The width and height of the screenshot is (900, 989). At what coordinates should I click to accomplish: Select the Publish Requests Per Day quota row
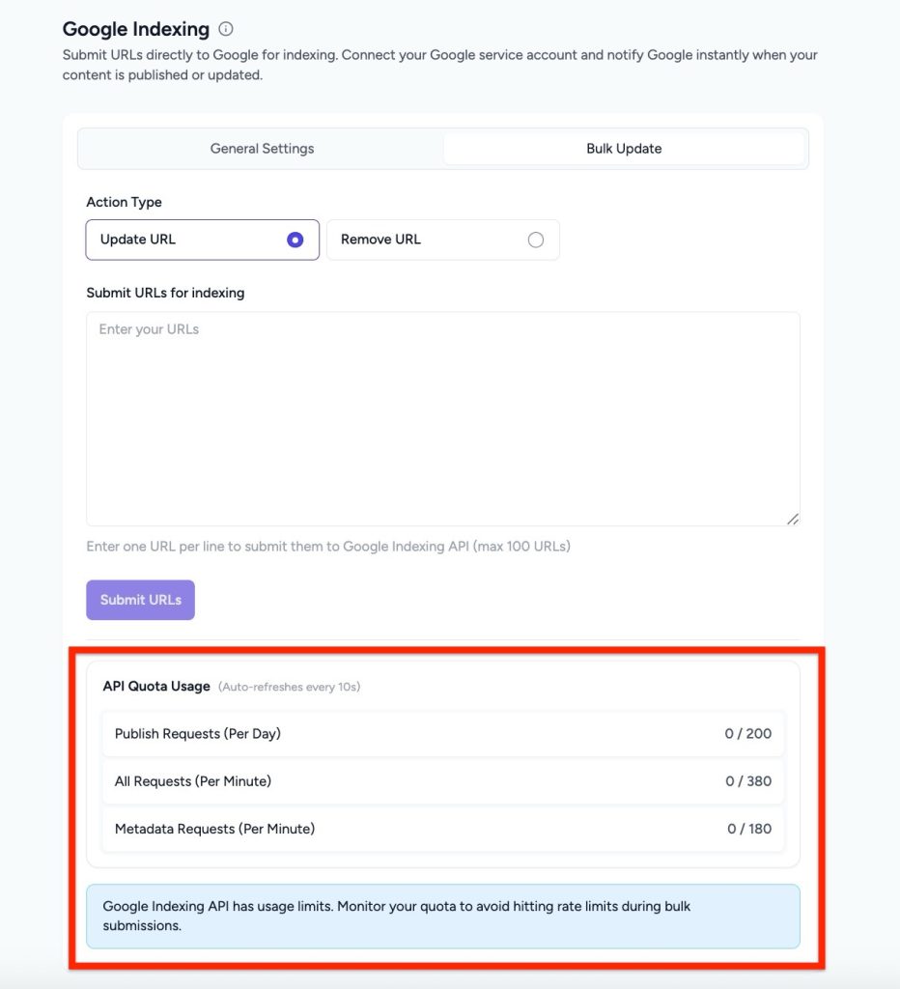[x=442, y=733]
